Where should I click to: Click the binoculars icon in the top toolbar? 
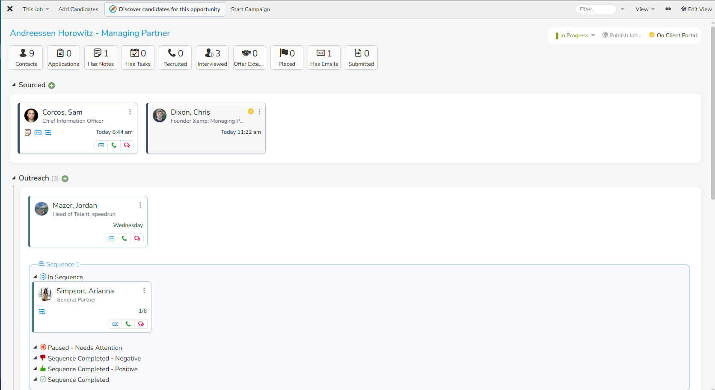[x=668, y=9]
